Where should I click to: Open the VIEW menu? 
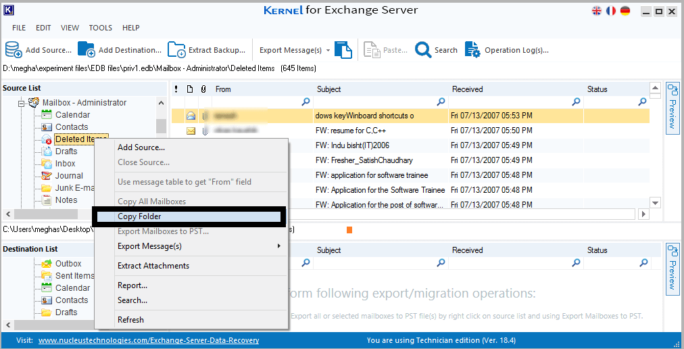point(70,28)
